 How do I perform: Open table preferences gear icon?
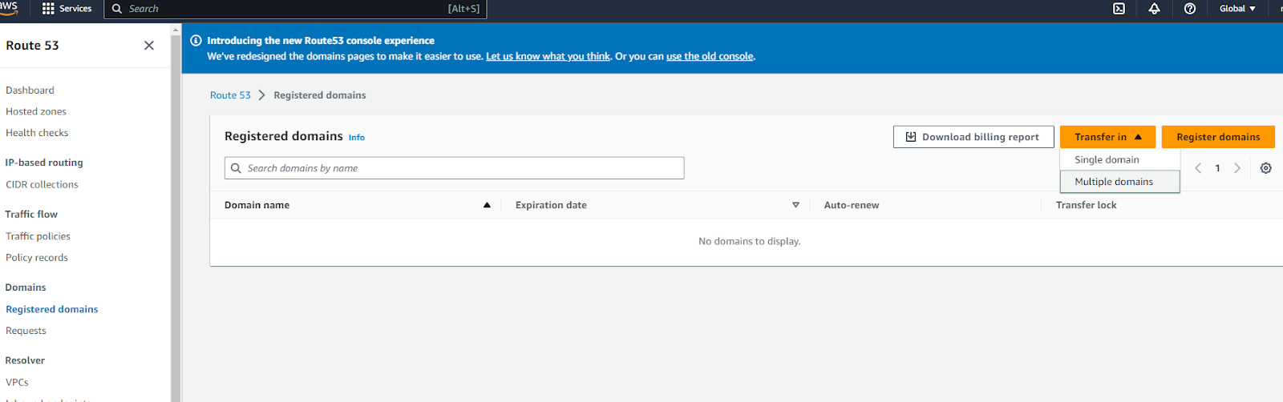[x=1265, y=168]
